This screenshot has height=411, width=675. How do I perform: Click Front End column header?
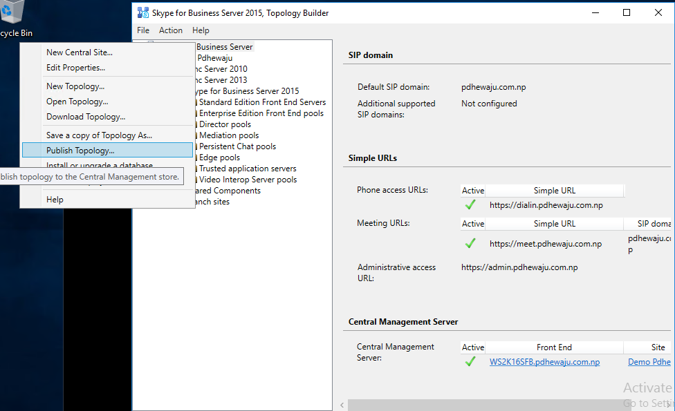click(x=555, y=347)
